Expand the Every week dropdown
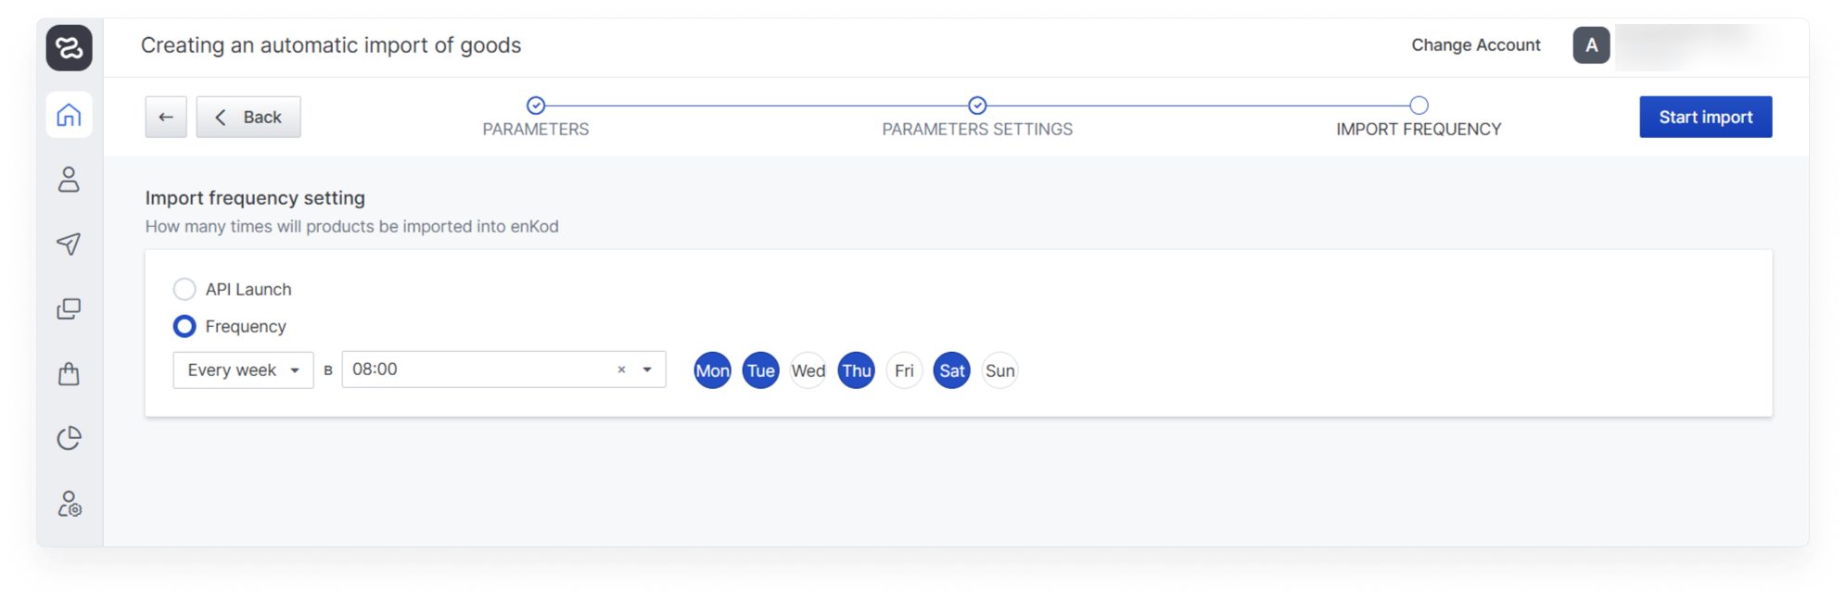Image resolution: width=1846 pixels, height=602 pixels. click(243, 370)
